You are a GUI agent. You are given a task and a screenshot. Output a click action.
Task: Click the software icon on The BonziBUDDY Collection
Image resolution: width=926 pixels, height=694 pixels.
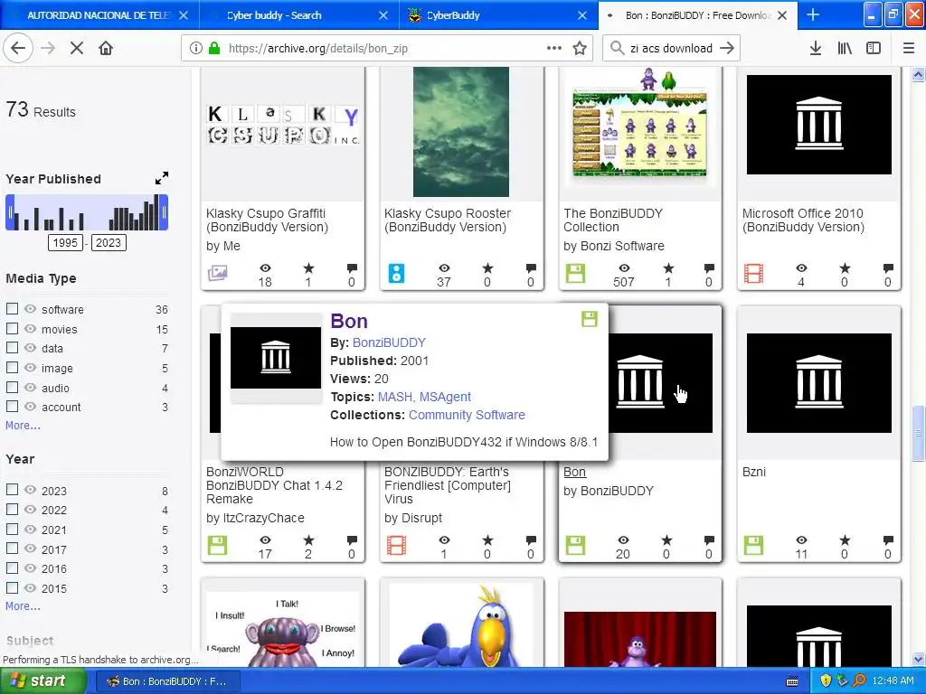575,273
